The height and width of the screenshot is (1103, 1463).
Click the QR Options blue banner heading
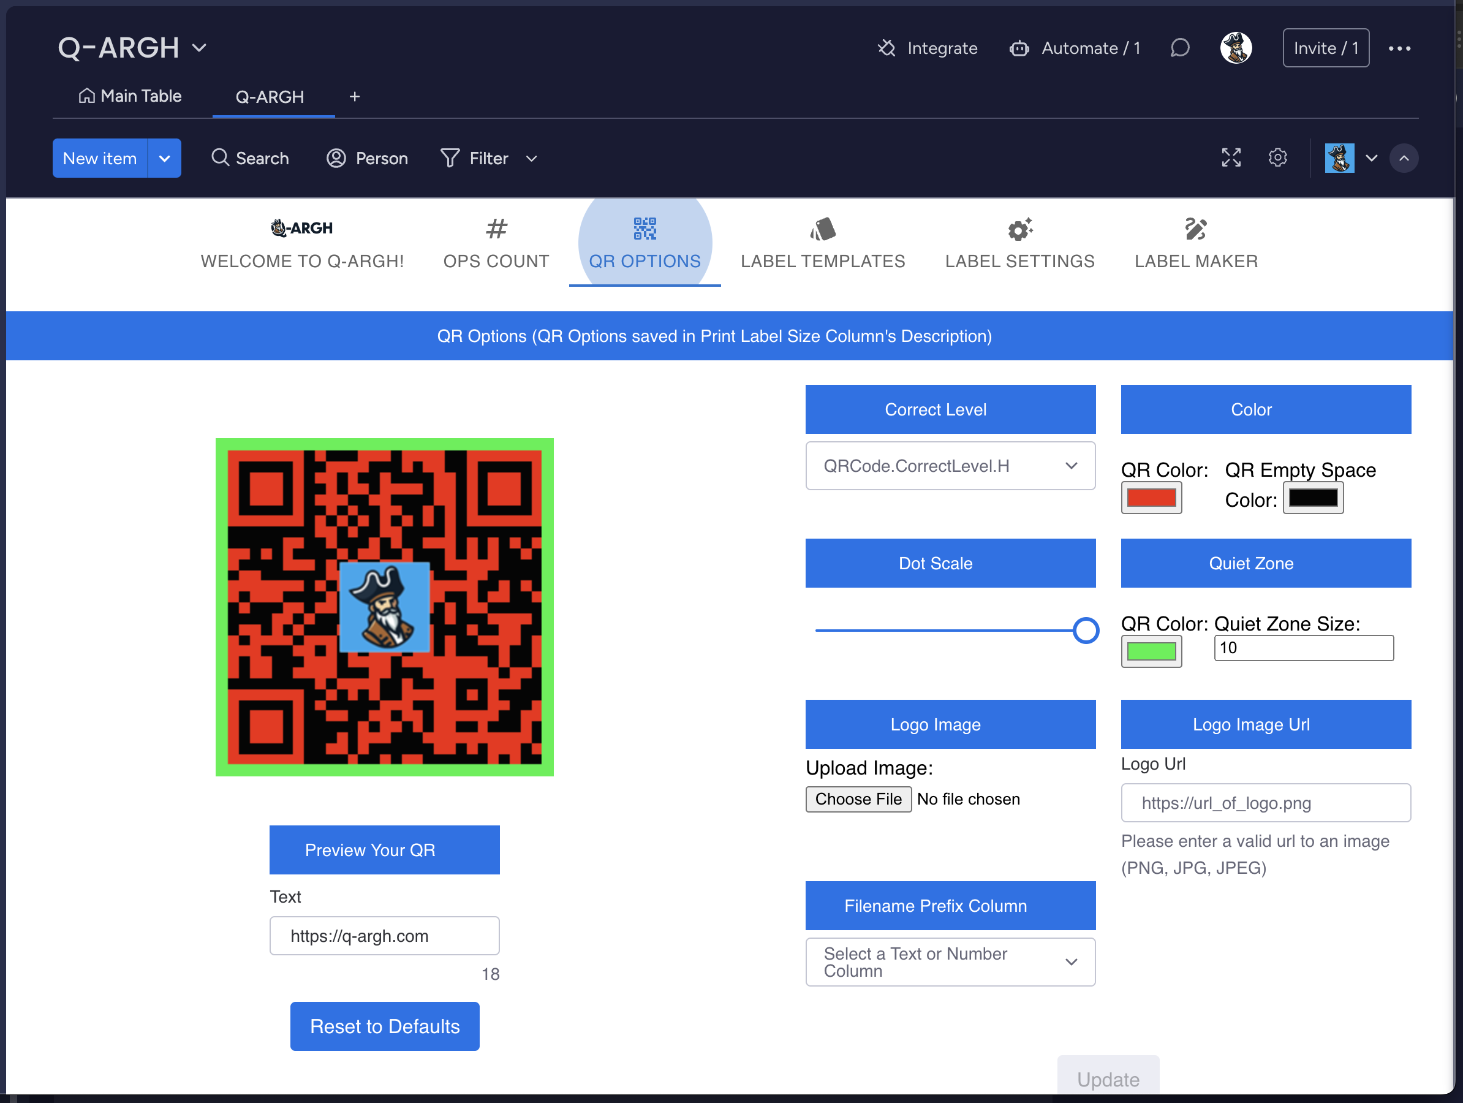714,336
